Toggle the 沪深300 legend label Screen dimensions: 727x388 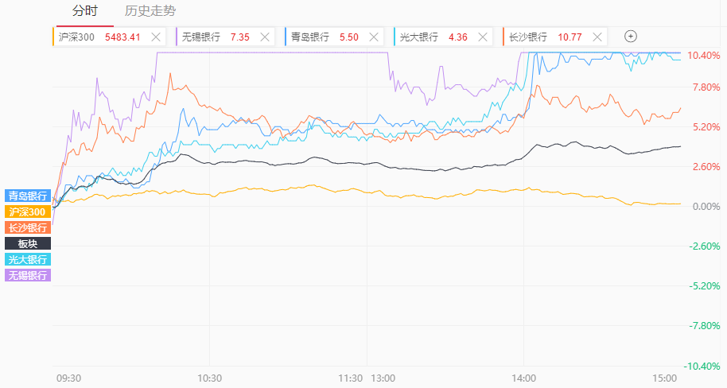(x=28, y=211)
